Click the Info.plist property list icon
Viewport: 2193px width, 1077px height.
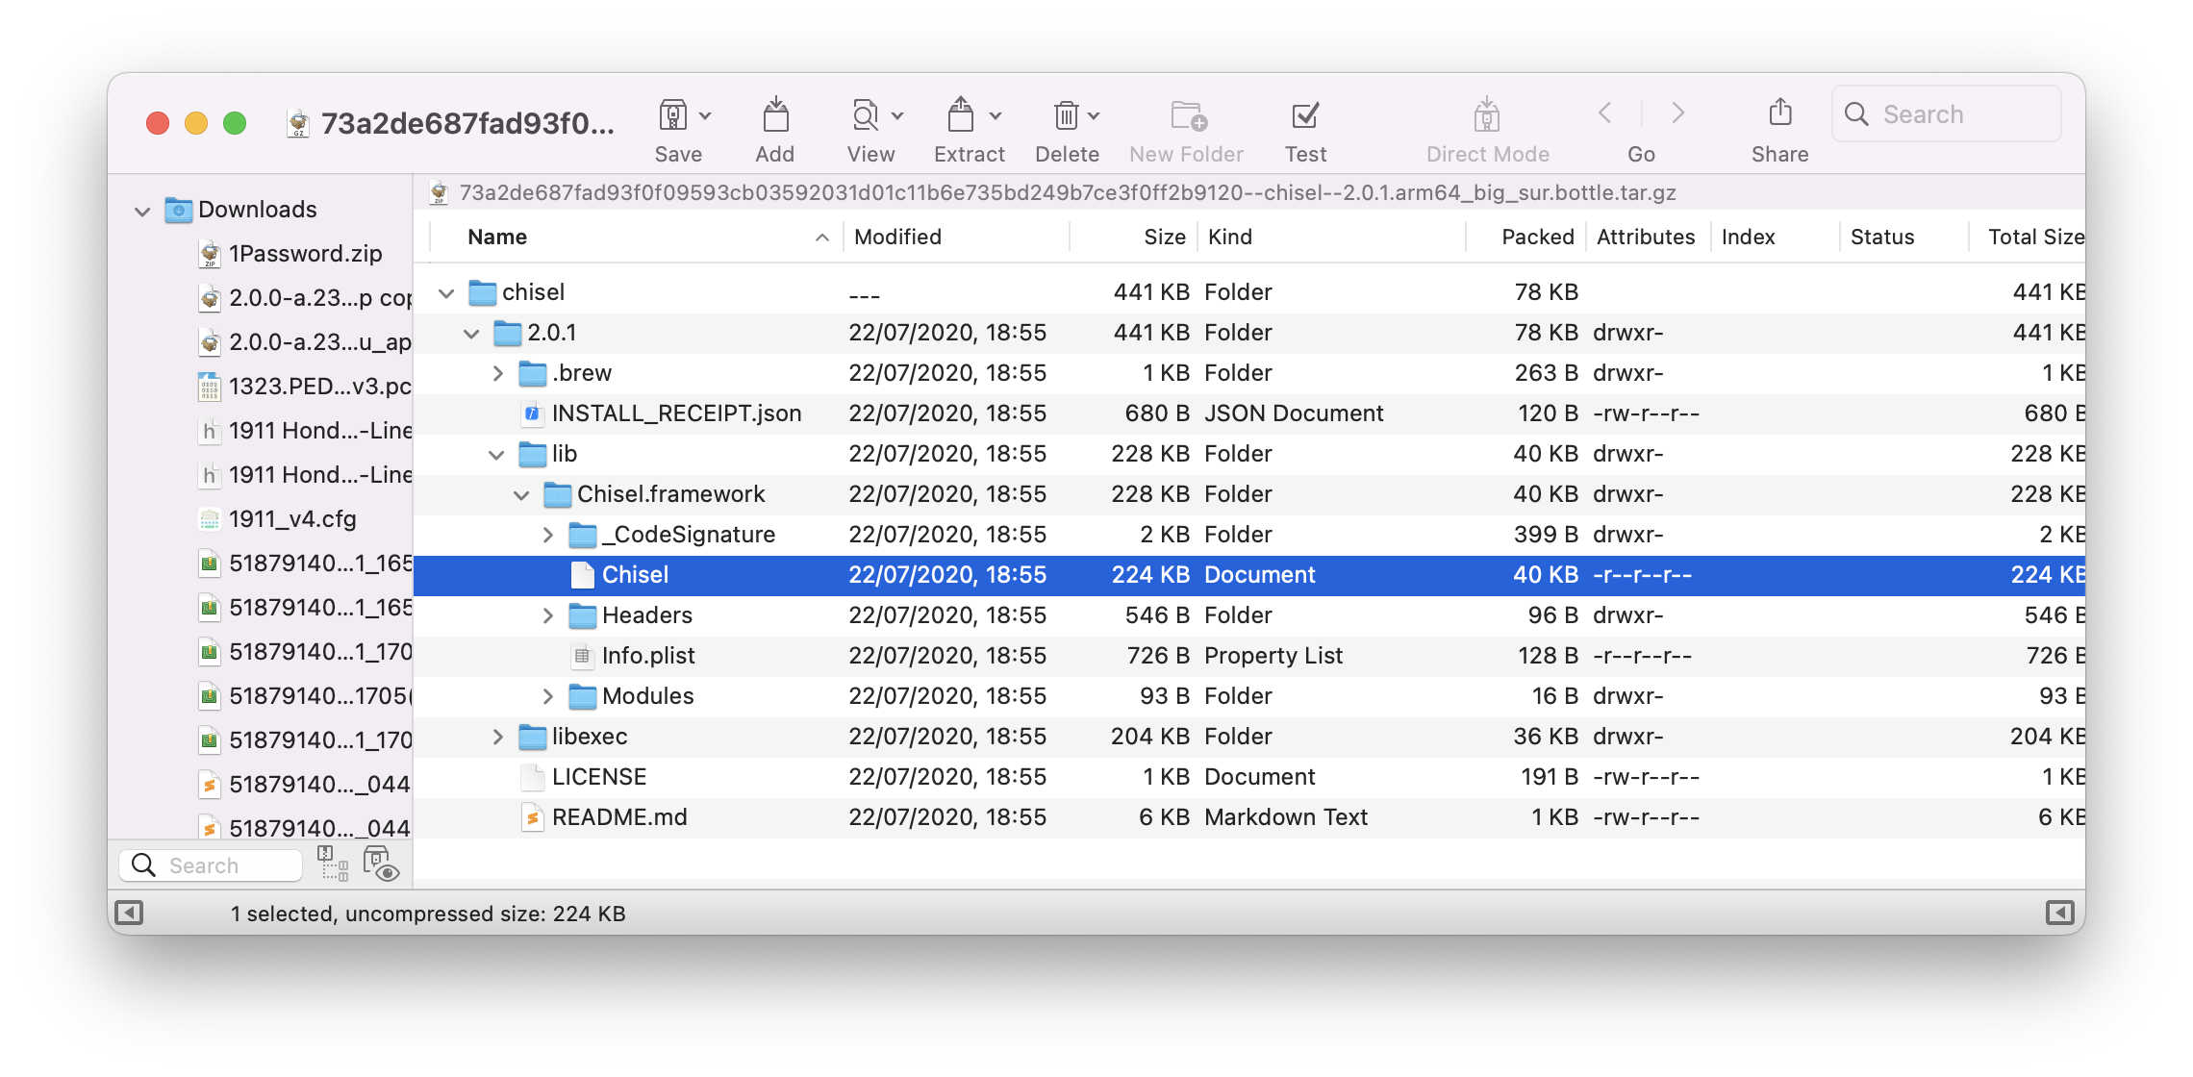pyautogui.click(x=582, y=656)
